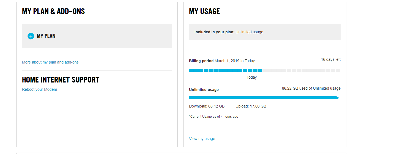Image resolution: width=397 pixels, height=154 pixels.
Task: Select the HOME INTERNET SUPPORT heading
Action: pyautogui.click(x=61, y=80)
